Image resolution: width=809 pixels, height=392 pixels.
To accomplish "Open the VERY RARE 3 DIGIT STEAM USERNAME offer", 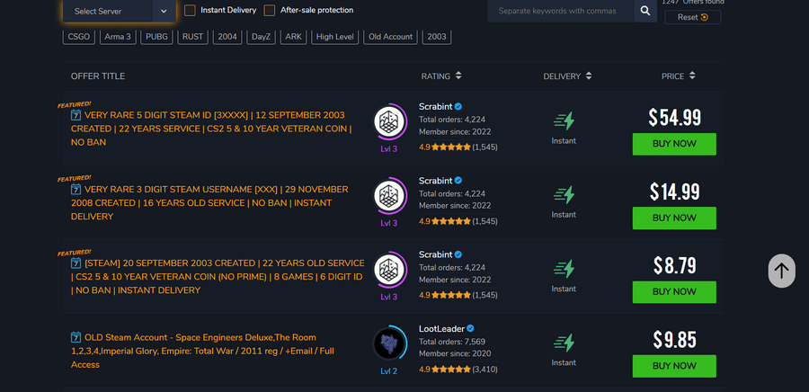I will point(209,202).
